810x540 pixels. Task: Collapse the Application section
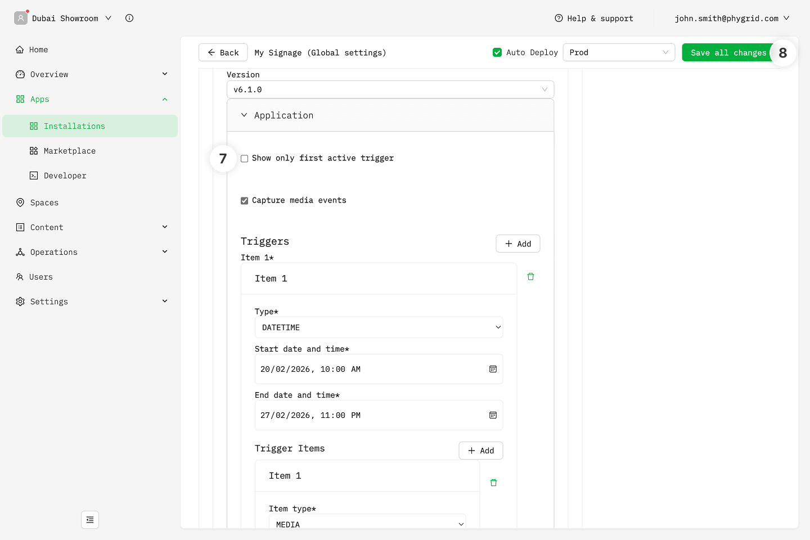tap(244, 115)
